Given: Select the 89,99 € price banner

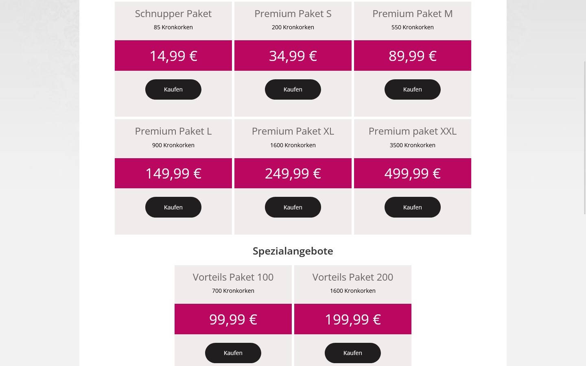Looking at the screenshot, I should click(412, 55).
